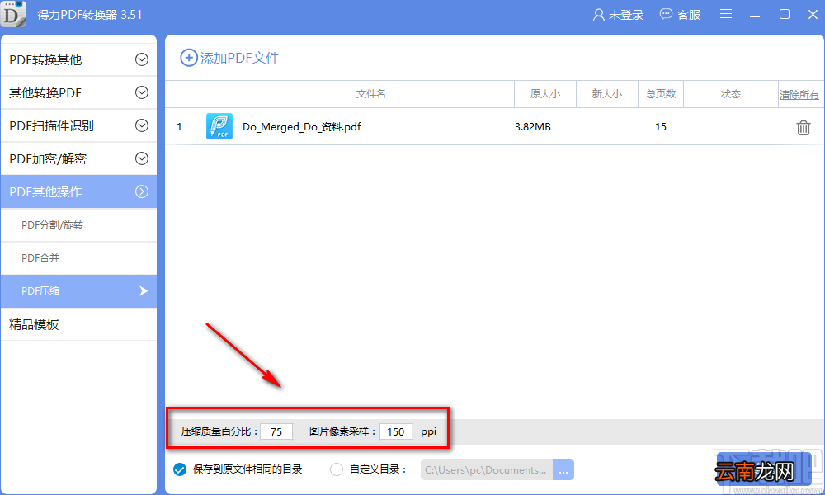Minimize the PDF converter window

(755, 15)
